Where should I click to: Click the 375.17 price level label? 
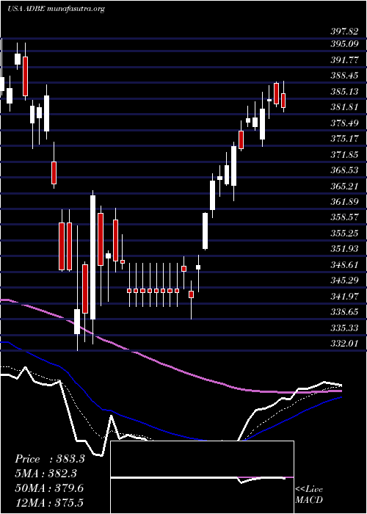(x=344, y=139)
